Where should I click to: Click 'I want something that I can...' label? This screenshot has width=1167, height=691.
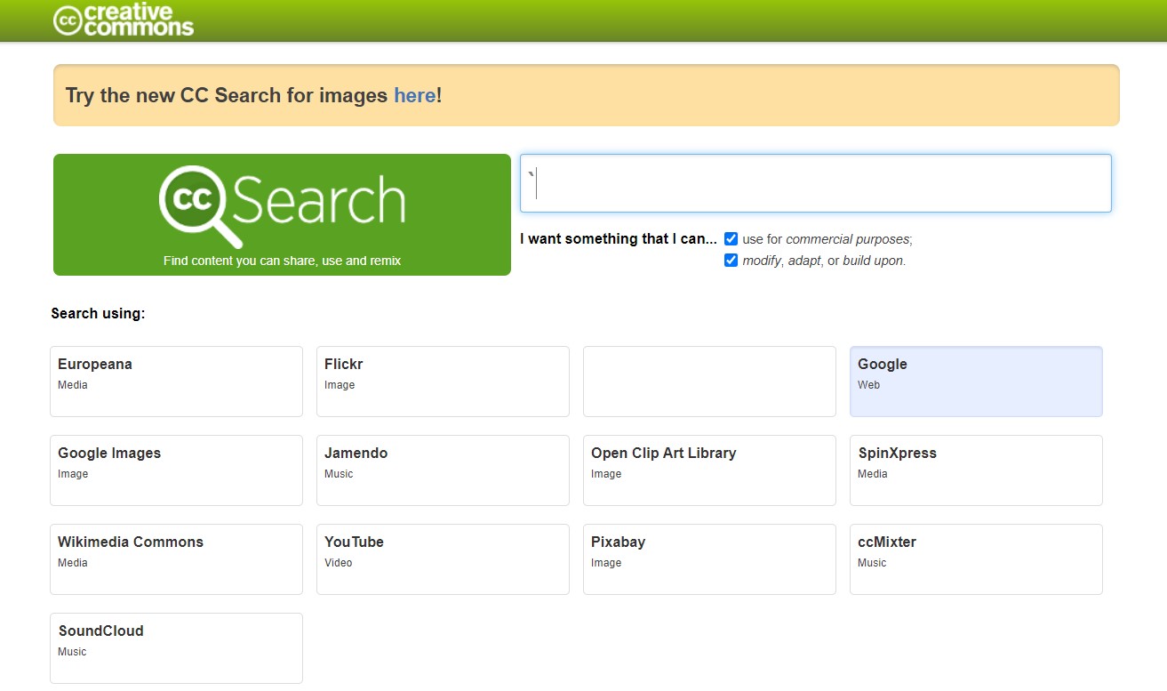619,238
